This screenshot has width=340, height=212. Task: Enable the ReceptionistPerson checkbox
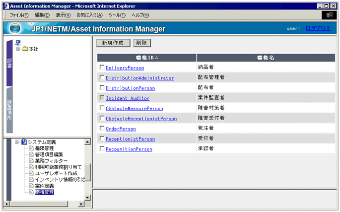coord(102,138)
